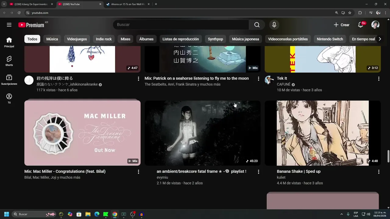Select the Synthpop chip
The width and height of the screenshot is (390, 219).
pyautogui.click(x=215, y=39)
